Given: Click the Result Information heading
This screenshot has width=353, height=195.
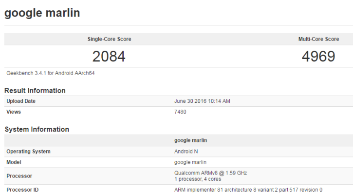Looking at the screenshot, I should pyautogui.click(x=35, y=90).
